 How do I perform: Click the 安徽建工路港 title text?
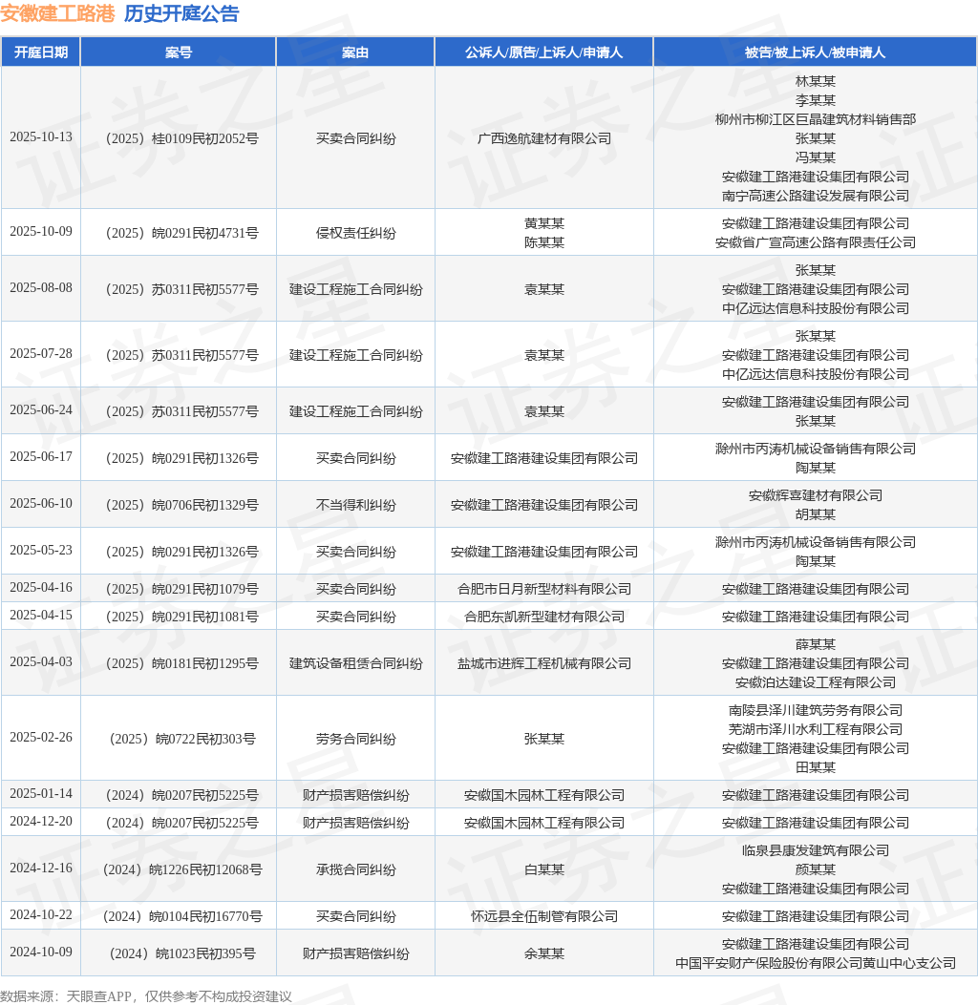[x=57, y=13]
